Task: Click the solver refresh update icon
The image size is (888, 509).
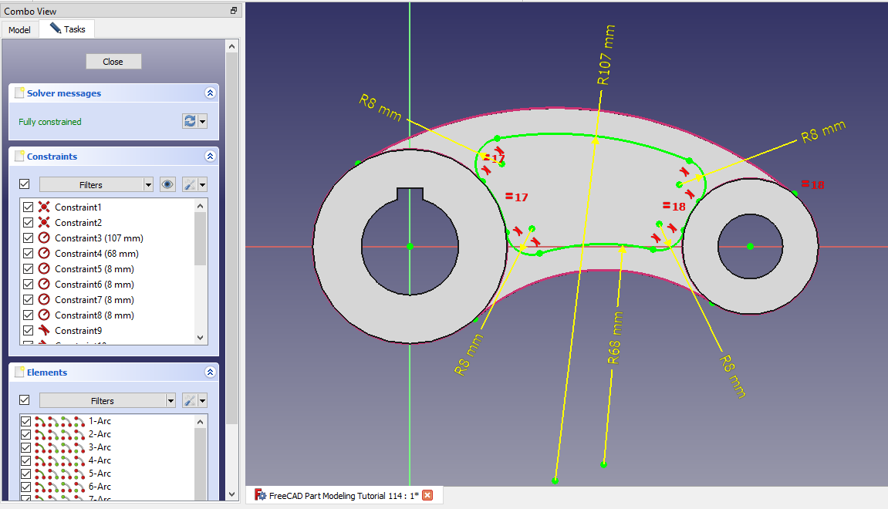Action: pyautogui.click(x=189, y=121)
